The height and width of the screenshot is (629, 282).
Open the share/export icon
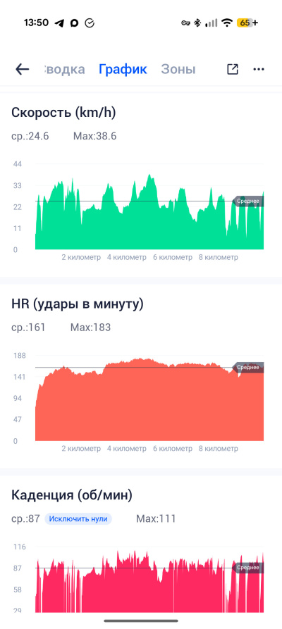tap(233, 70)
